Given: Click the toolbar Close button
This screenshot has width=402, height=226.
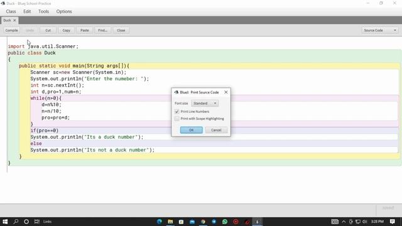Looking at the screenshot, I should [x=121, y=30].
